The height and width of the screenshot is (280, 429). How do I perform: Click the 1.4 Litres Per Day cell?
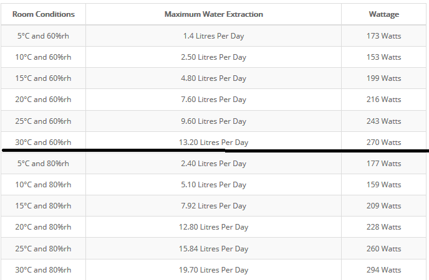213,35
